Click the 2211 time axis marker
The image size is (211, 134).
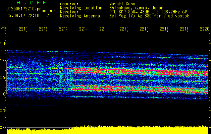coord(23,29)
